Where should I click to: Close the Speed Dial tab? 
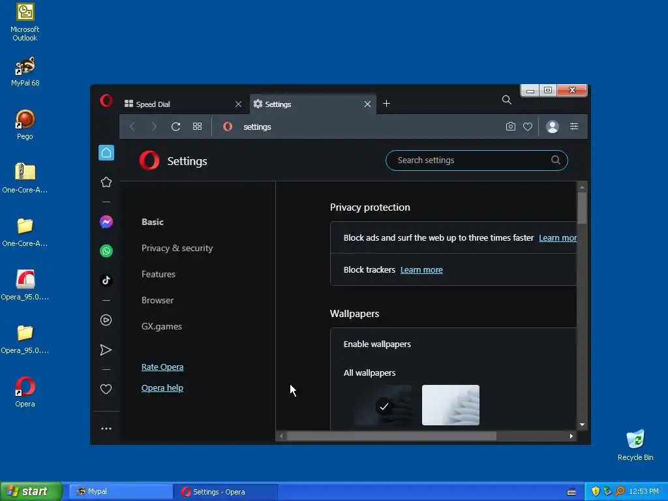pos(238,104)
